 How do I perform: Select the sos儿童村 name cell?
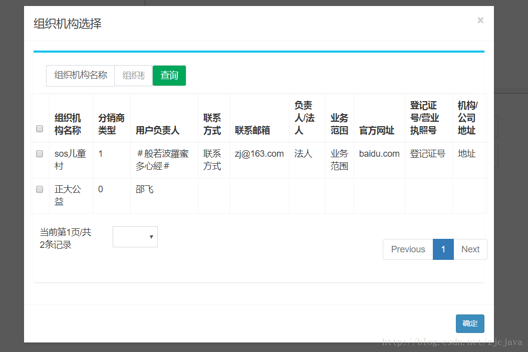(71, 160)
